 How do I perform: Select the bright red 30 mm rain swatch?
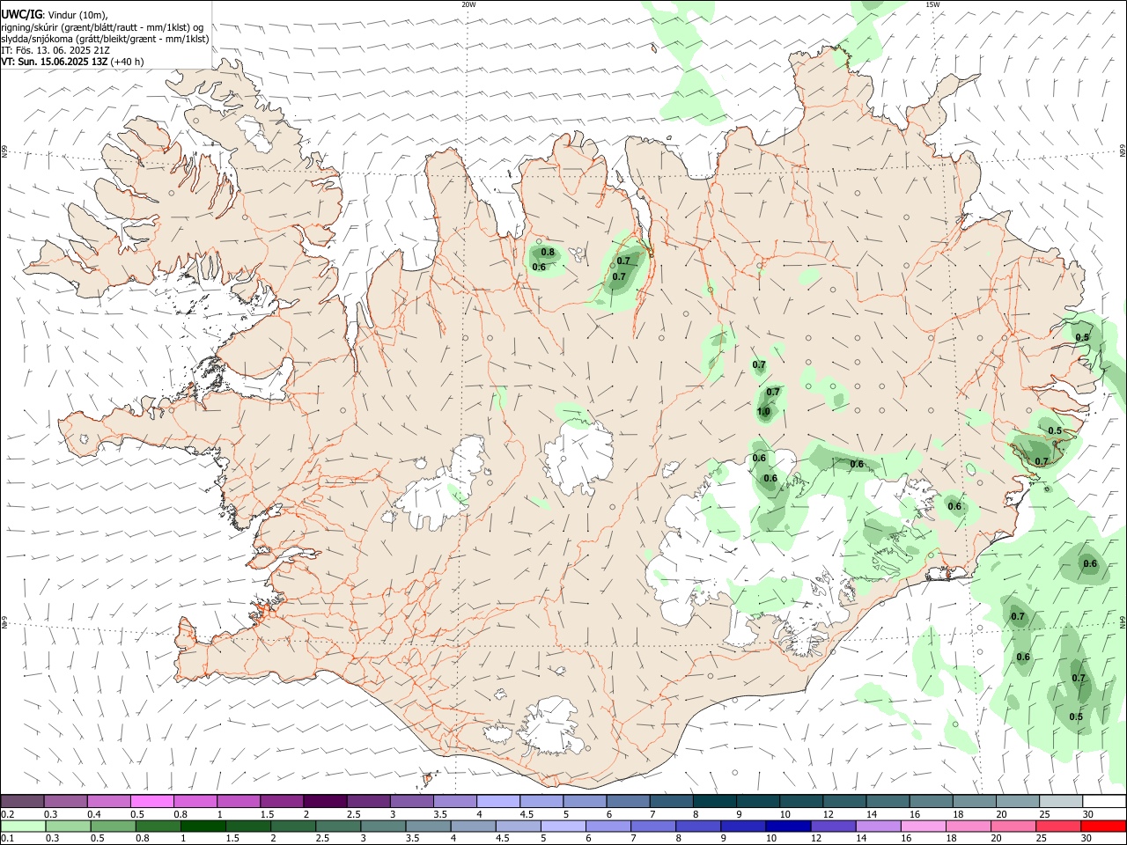1102,826
